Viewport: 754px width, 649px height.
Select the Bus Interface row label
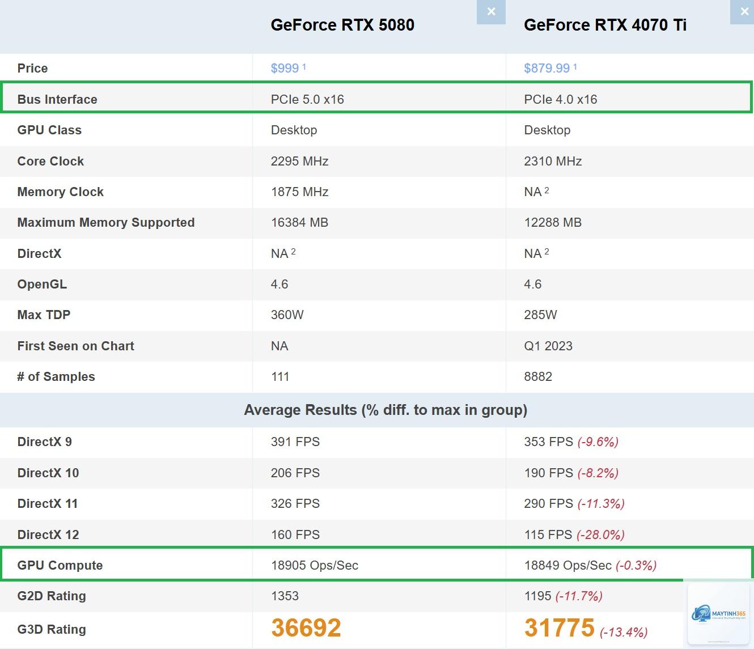pyautogui.click(x=57, y=99)
